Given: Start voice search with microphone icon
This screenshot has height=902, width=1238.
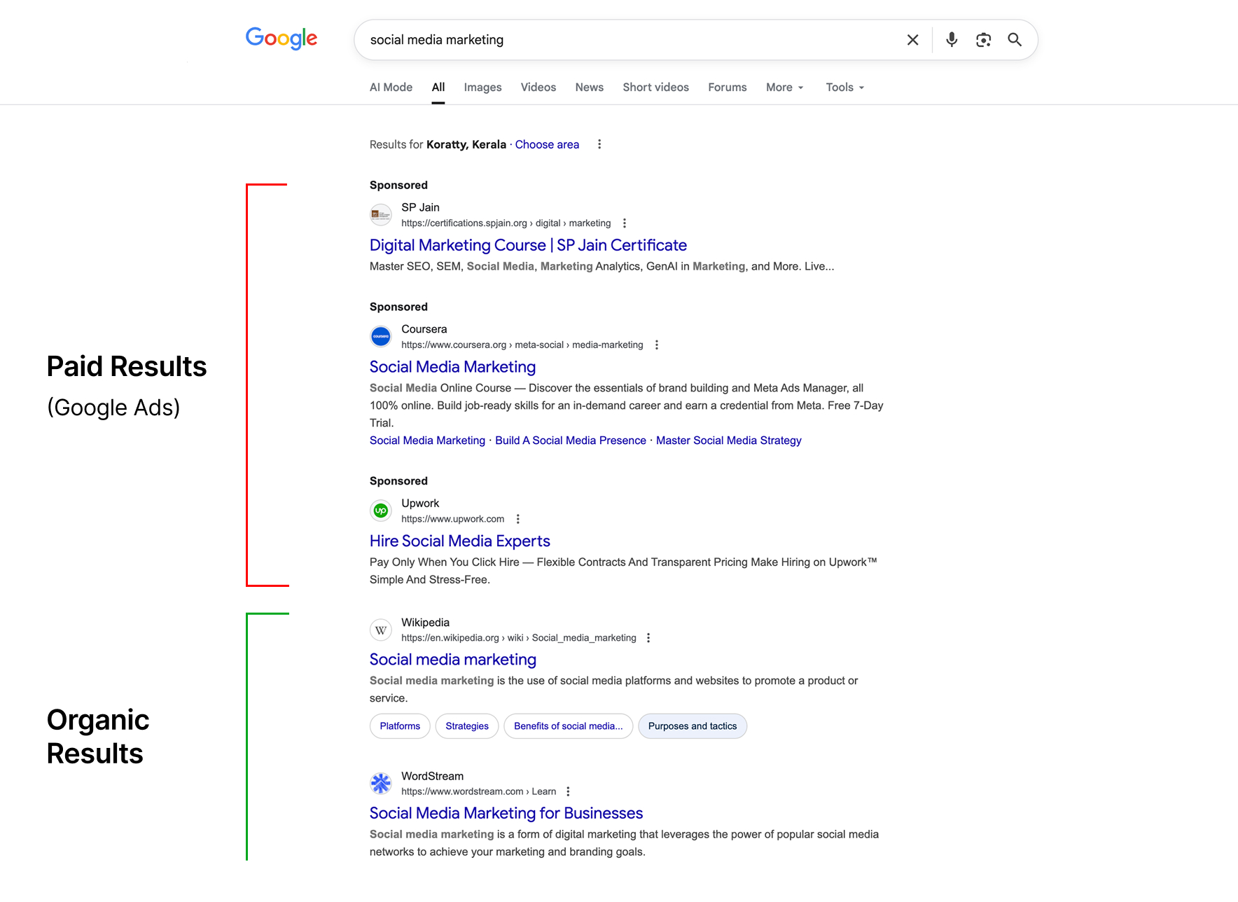Looking at the screenshot, I should [x=951, y=40].
